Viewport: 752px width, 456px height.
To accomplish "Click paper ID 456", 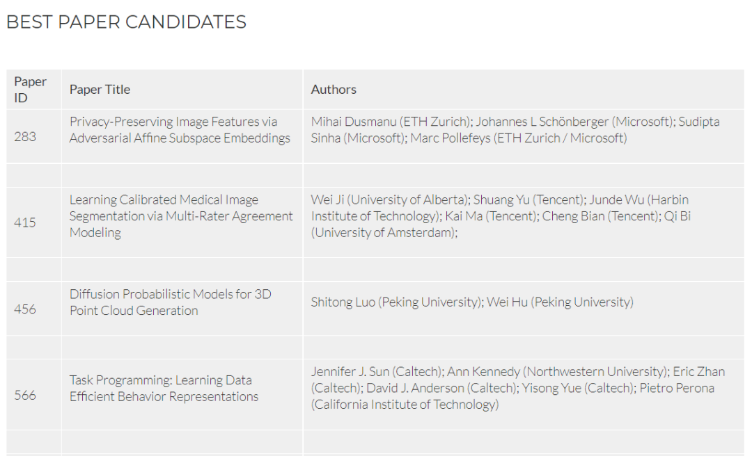I will click(25, 309).
